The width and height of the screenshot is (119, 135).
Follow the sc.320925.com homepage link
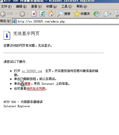[32, 71]
